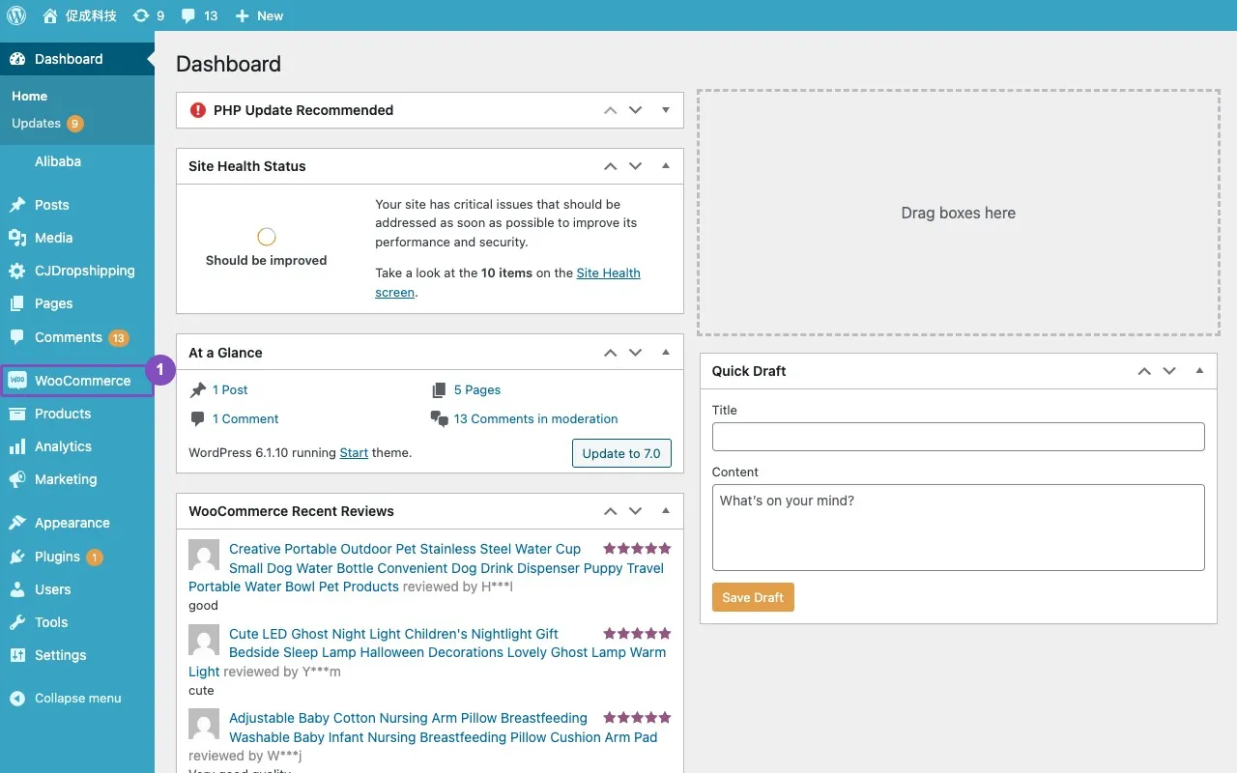Click reviewer avatar for Nursing Arm Pillow review
Viewport: 1237px width, 773px height.
click(x=204, y=725)
